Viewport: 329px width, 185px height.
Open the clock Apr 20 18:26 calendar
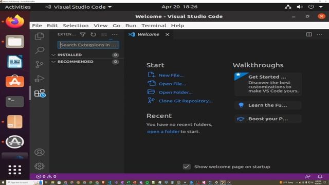pyautogui.click(x=179, y=7)
